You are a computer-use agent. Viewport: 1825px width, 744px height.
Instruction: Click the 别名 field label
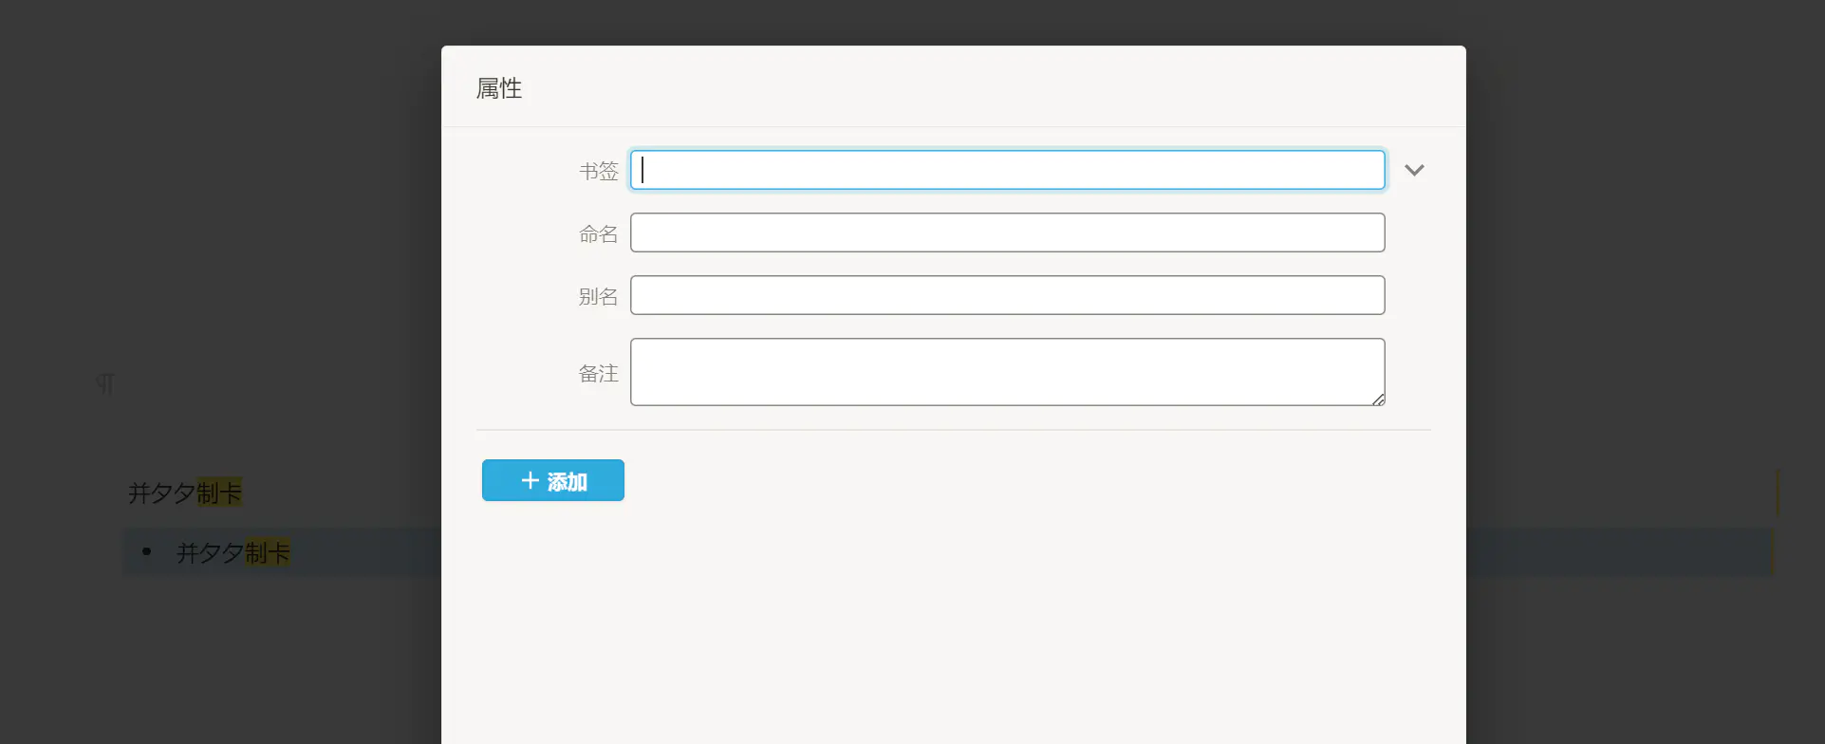click(598, 296)
